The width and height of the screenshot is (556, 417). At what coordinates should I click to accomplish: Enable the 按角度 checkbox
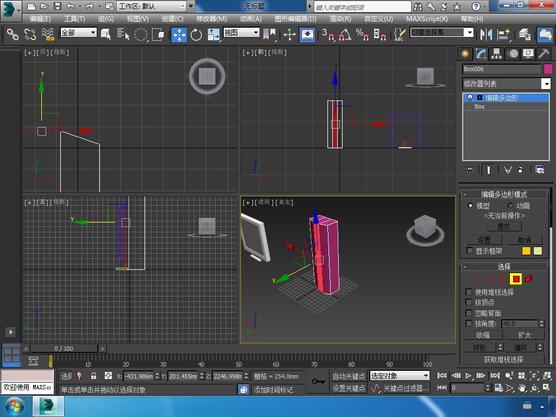[x=469, y=324]
